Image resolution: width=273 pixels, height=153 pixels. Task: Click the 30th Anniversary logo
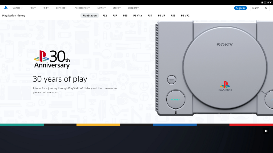[x=52, y=59]
